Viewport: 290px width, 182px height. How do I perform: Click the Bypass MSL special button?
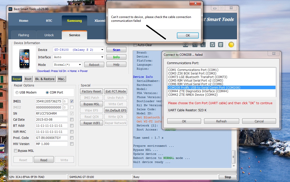tap(91, 104)
